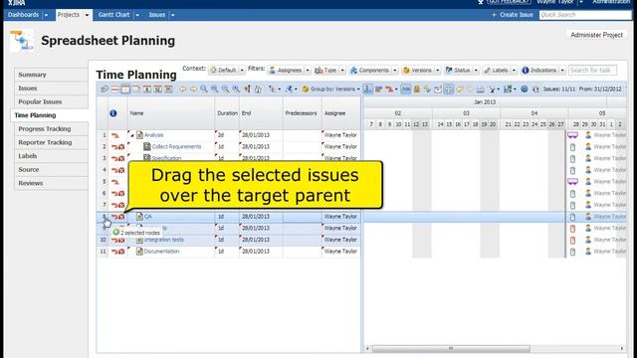Open the Default context dropdown
The image size is (637, 358).
227,70
